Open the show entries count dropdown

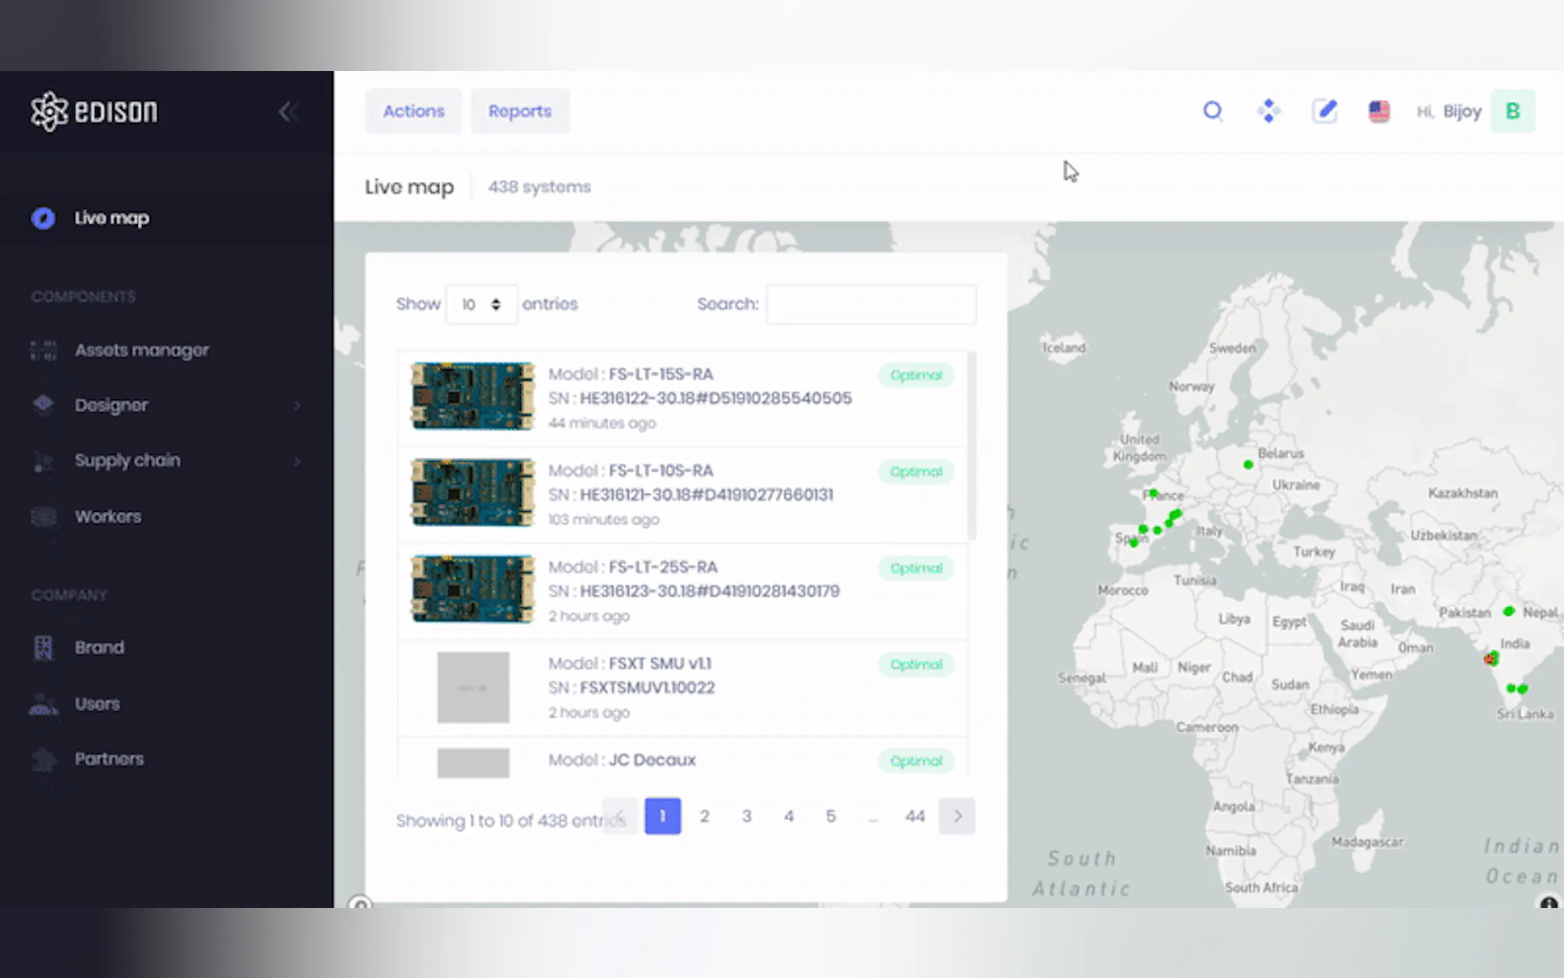coord(481,304)
